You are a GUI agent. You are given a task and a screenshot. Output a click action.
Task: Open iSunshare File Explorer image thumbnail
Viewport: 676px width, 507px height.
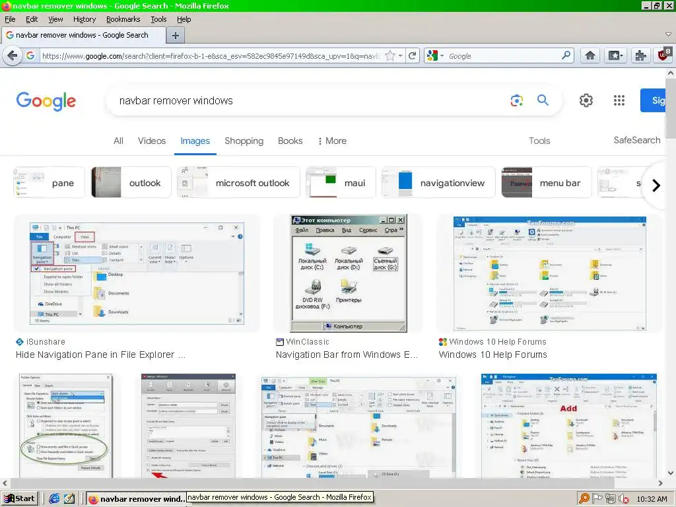pyautogui.click(x=137, y=273)
